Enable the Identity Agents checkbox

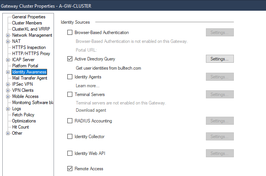tap(70, 77)
